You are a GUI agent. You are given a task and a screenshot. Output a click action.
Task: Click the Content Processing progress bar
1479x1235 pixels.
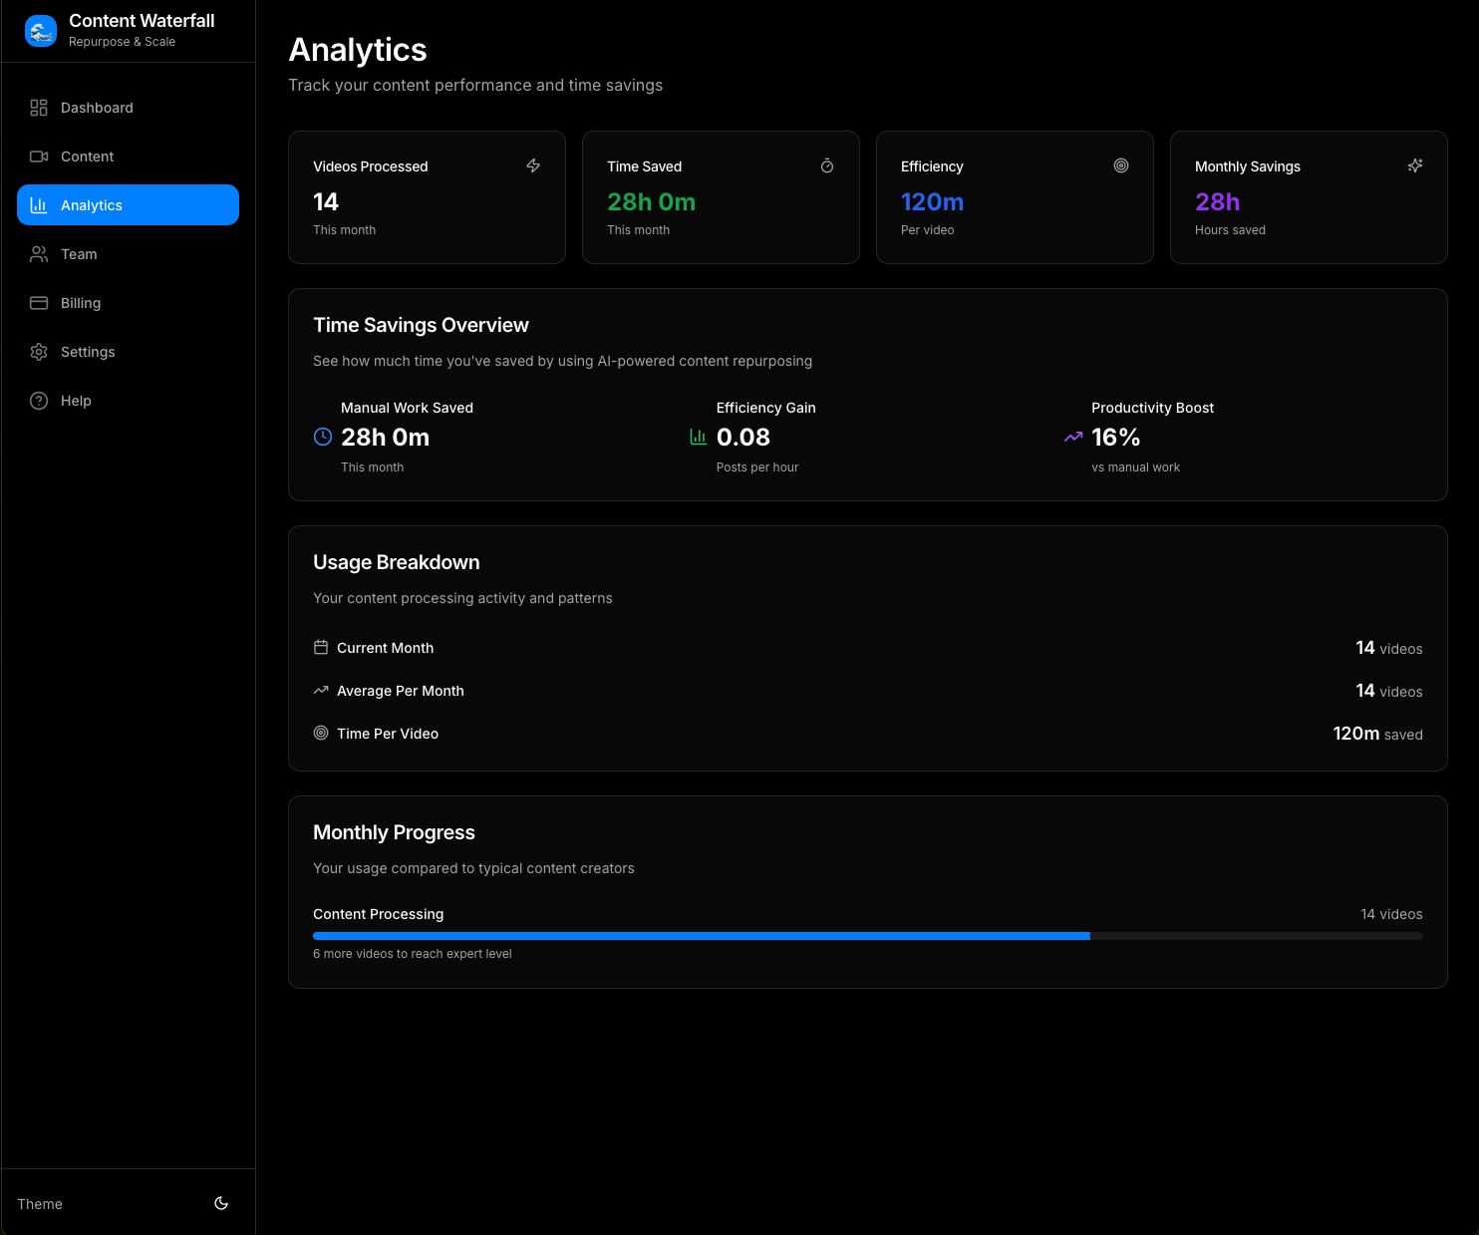868,936
